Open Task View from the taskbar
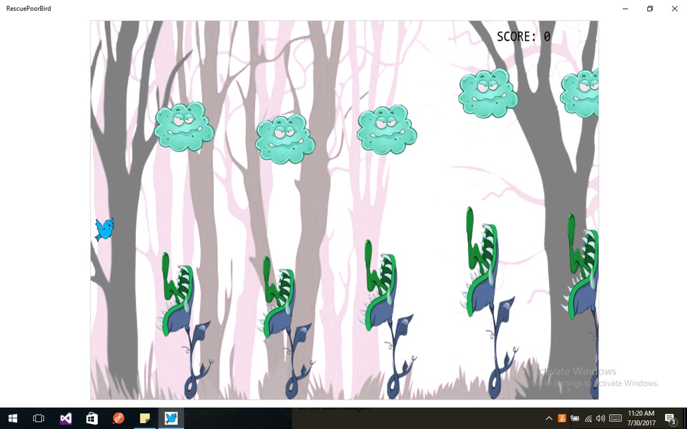Screen dimensions: 687x429 click(38, 418)
